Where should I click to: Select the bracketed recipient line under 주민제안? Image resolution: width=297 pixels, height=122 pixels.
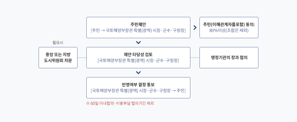pos(138,31)
